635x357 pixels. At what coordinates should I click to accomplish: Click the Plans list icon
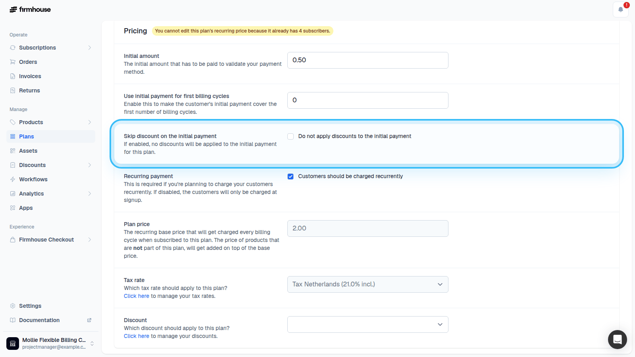13,136
